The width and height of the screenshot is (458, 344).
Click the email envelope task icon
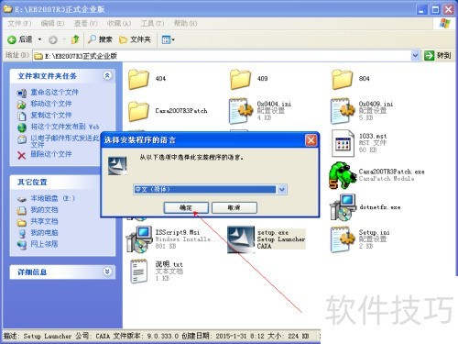(22, 140)
